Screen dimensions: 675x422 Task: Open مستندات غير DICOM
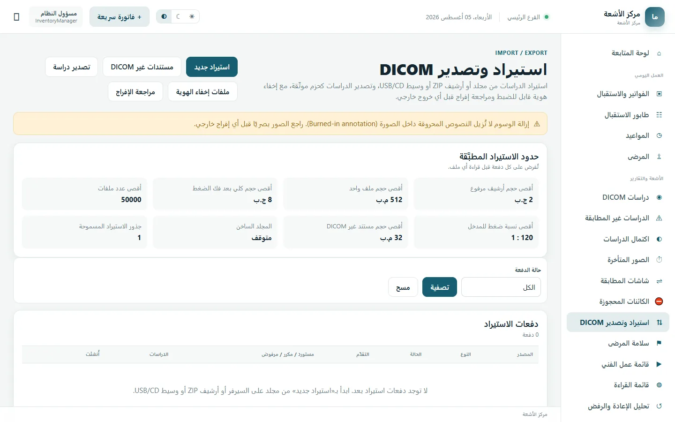142,67
